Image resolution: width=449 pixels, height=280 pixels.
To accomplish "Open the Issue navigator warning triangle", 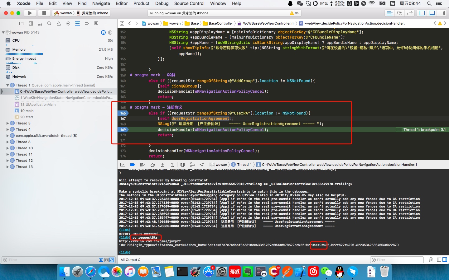I will 59,23.
